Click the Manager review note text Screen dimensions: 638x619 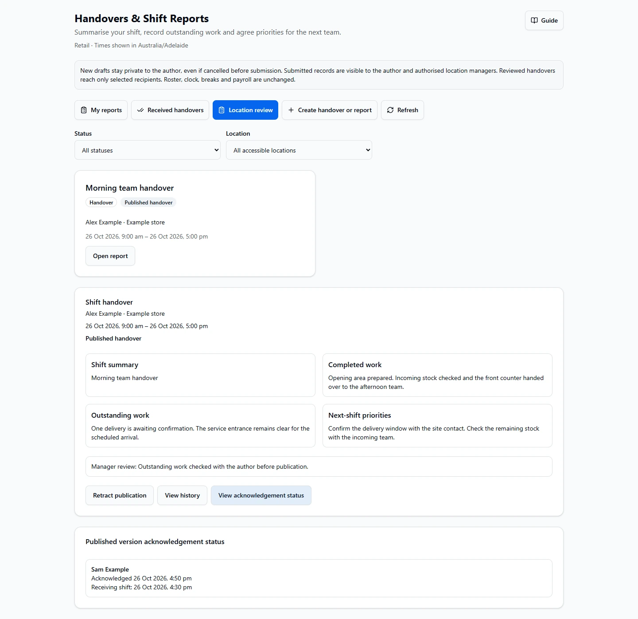click(x=200, y=466)
